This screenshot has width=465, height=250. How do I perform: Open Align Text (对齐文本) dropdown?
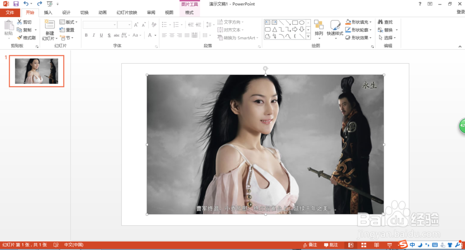(x=231, y=30)
